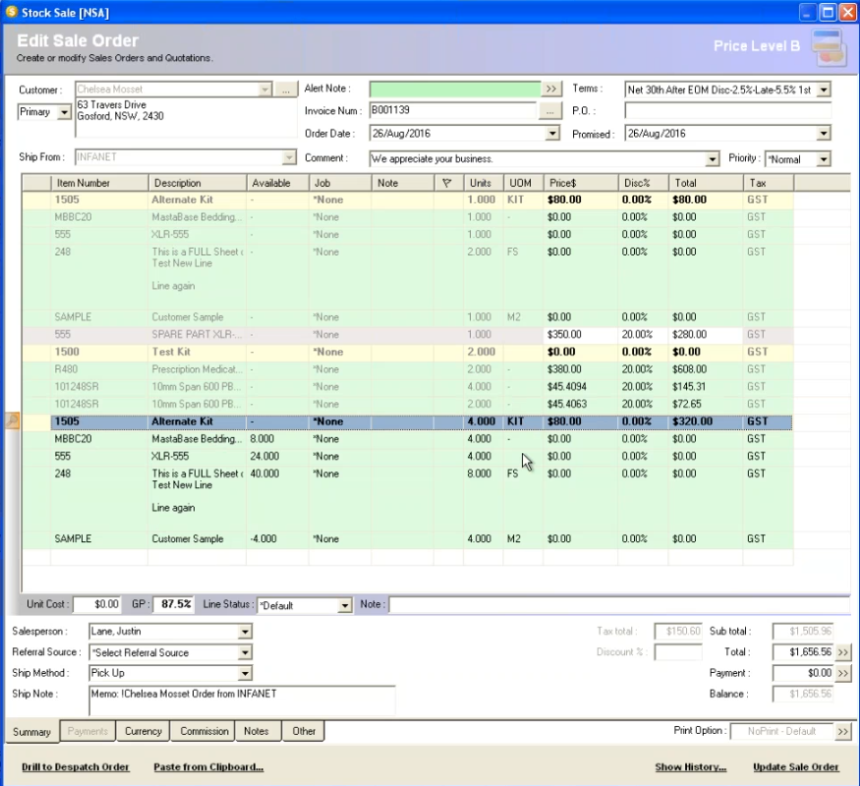
Task: Click the Available column header
Action: (x=277, y=183)
